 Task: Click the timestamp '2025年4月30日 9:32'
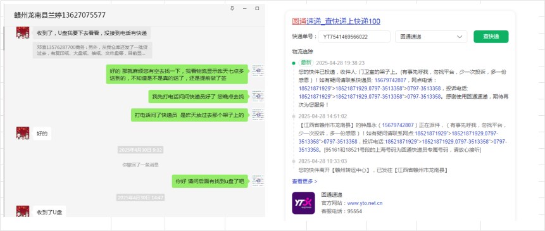coord(141,150)
